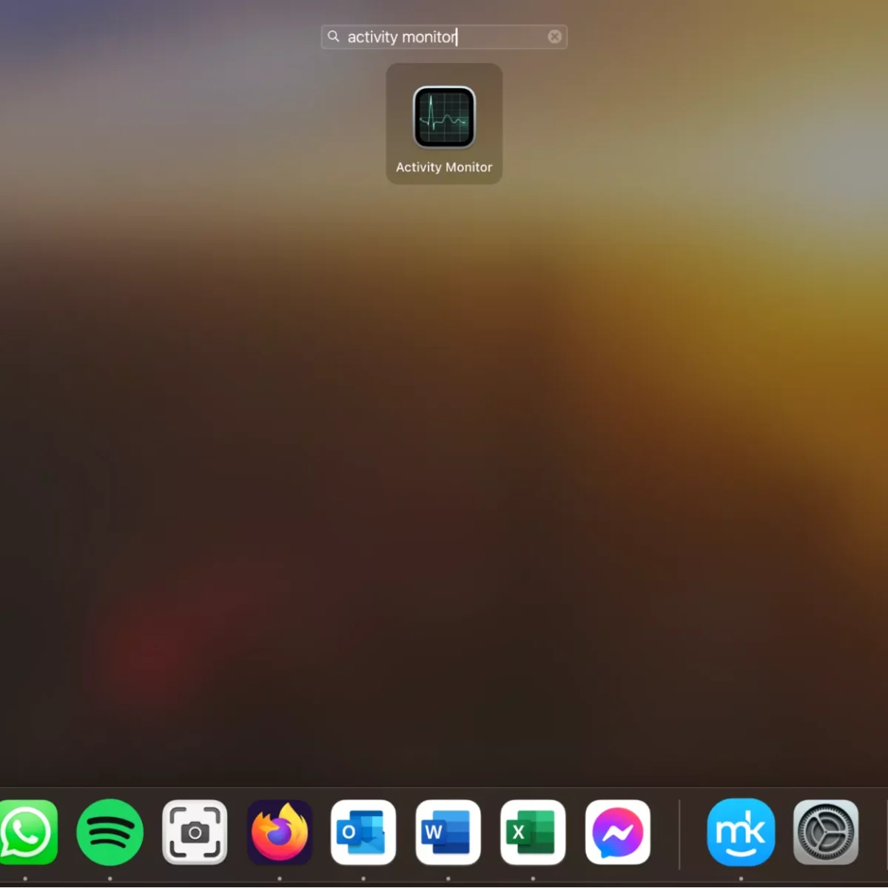
Task: Open Microsoft Word from the Dock
Action: click(448, 832)
